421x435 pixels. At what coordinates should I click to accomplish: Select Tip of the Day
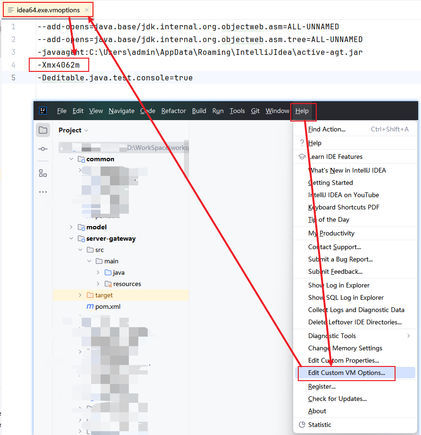(355, 219)
